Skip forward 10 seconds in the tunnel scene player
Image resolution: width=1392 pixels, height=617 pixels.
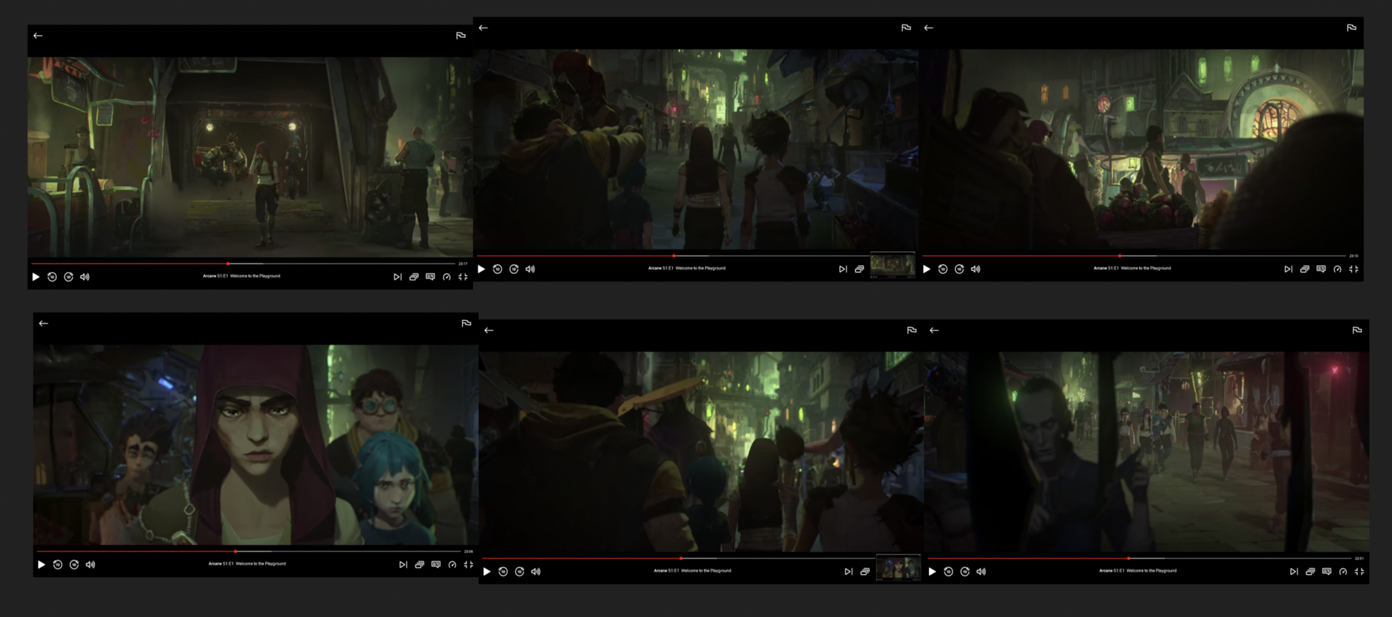pos(69,277)
